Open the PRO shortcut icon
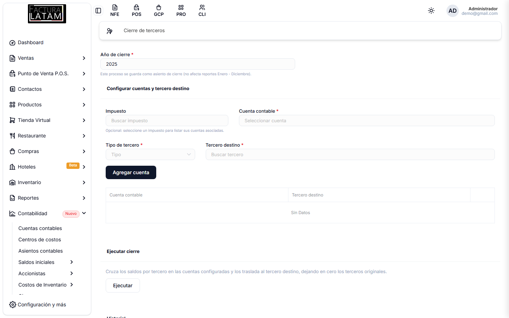The image size is (509, 318). 181,11
